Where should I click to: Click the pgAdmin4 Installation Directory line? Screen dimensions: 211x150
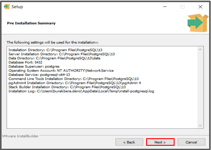coord(75,83)
